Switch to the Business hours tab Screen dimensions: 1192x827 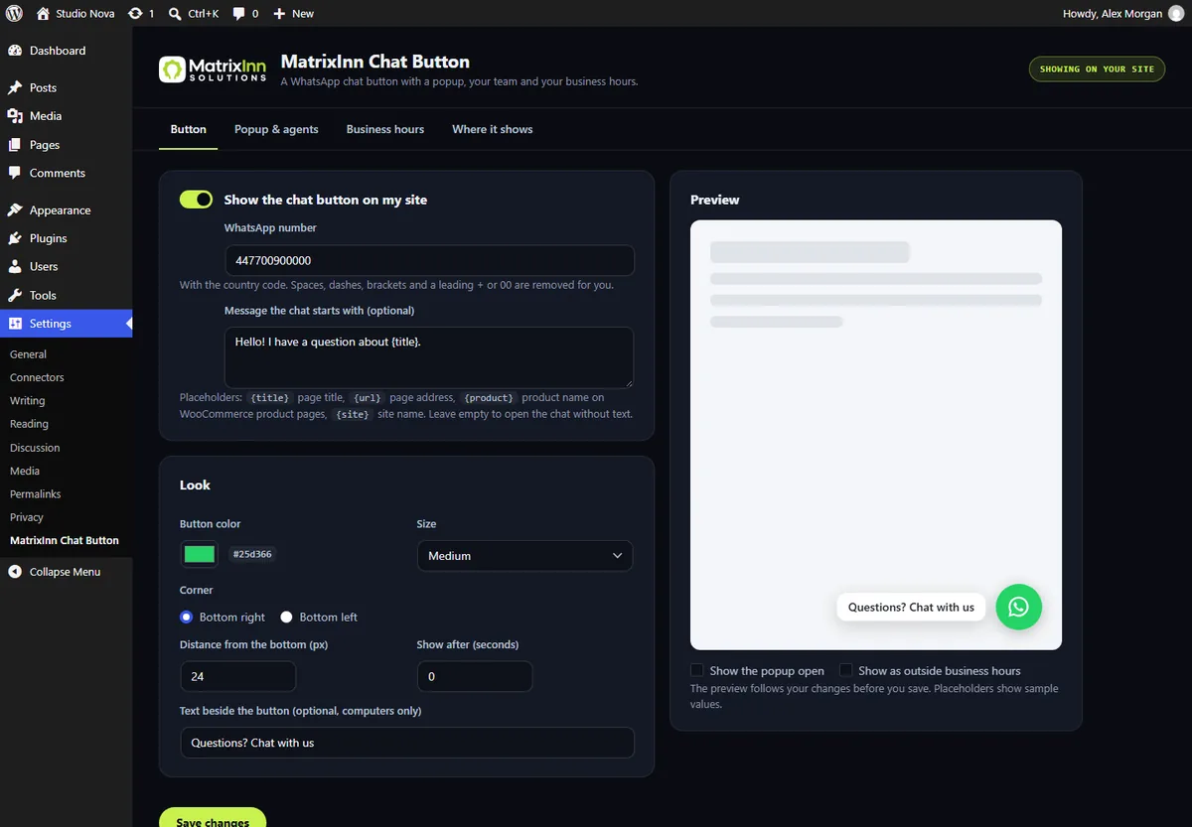384,129
